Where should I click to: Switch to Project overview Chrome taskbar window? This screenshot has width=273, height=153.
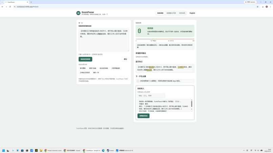tap(53, 150)
